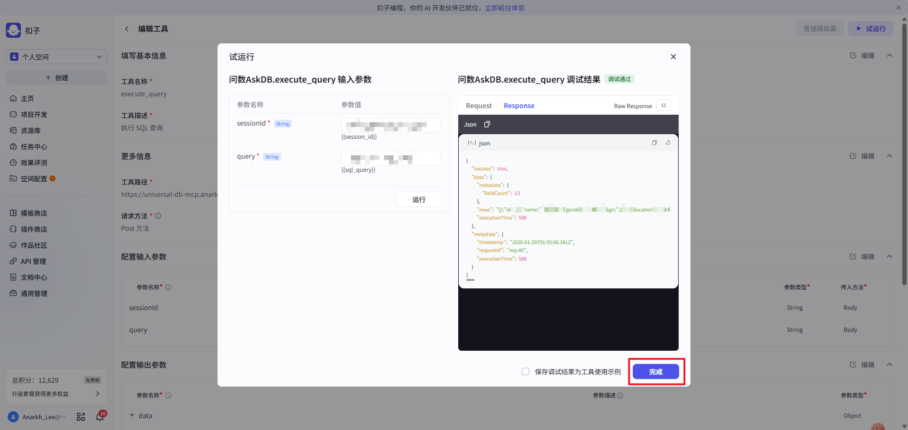The height and width of the screenshot is (430, 908).
Task: Open the 个人空间 workspace dropdown
Action: click(56, 57)
